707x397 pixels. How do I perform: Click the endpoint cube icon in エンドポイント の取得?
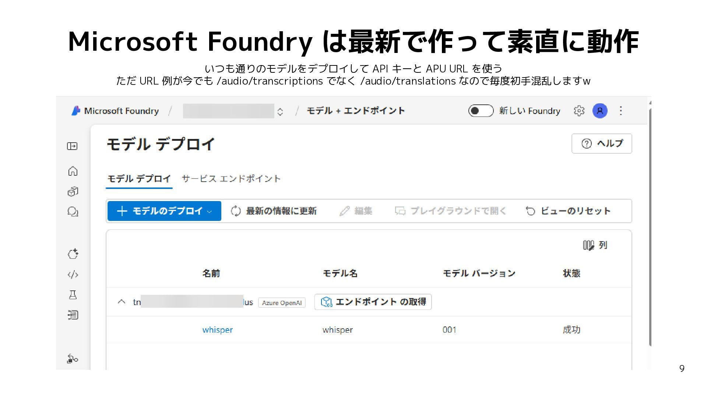[x=327, y=302]
